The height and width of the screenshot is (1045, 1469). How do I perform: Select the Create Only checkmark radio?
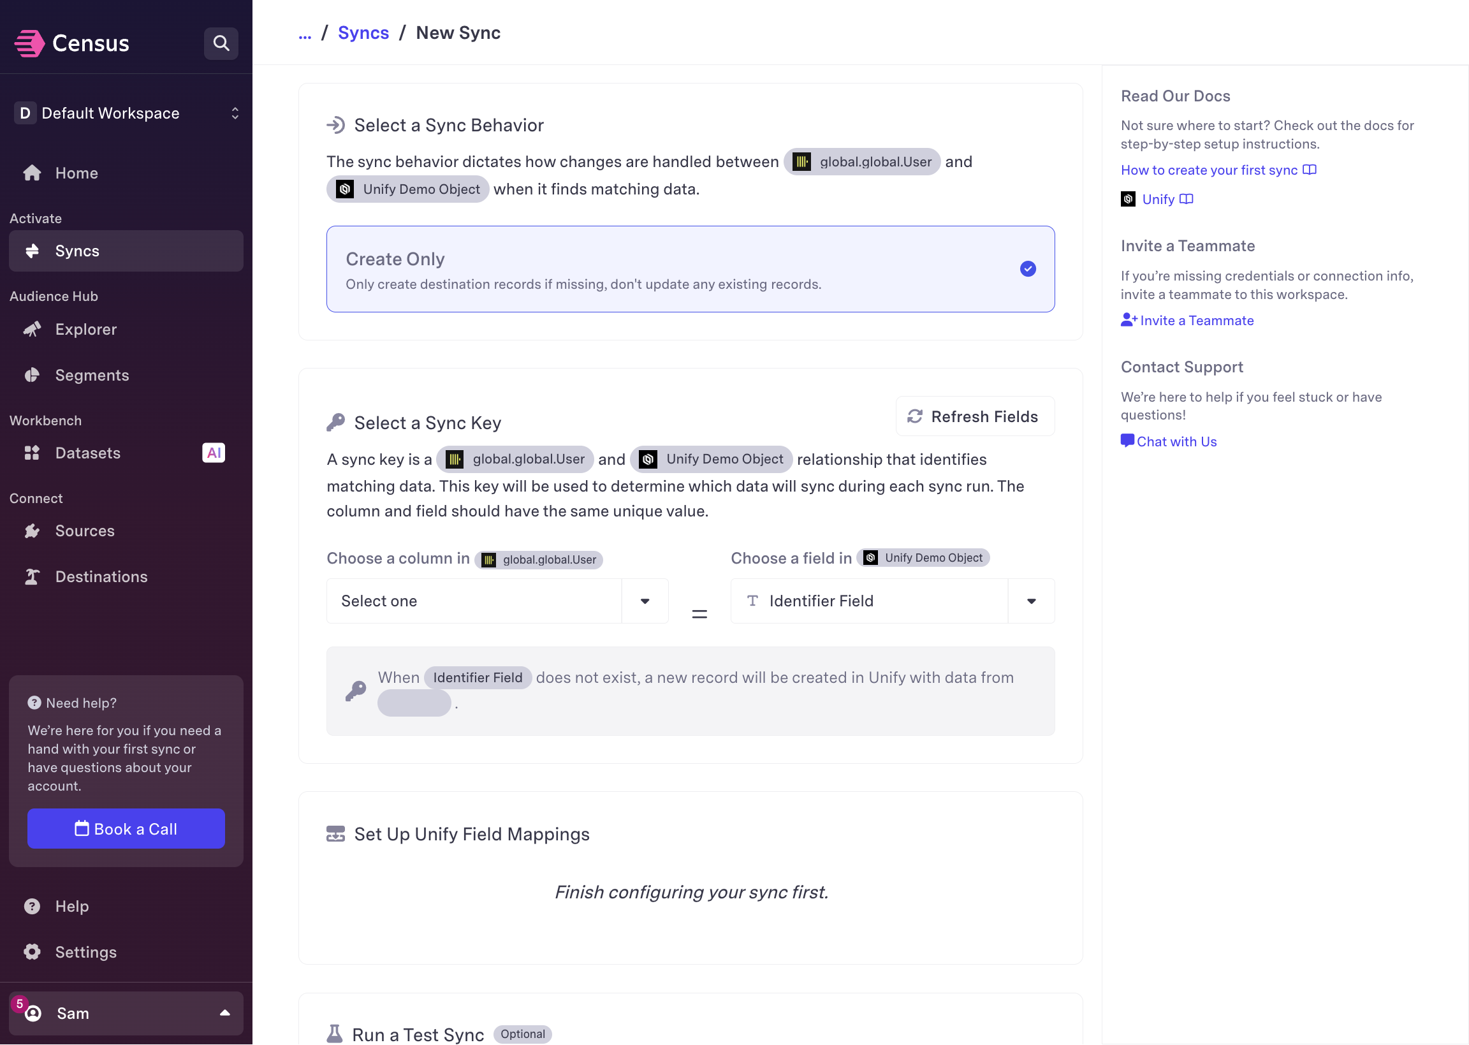click(1028, 269)
